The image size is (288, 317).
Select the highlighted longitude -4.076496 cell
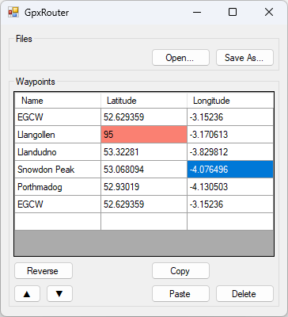coord(230,170)
